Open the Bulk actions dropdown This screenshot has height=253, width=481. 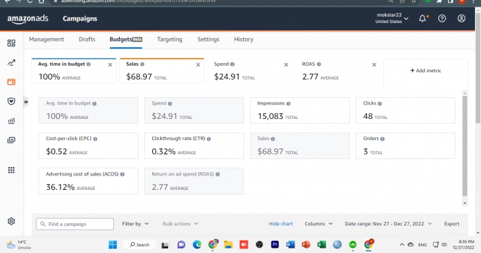(181, 224)
